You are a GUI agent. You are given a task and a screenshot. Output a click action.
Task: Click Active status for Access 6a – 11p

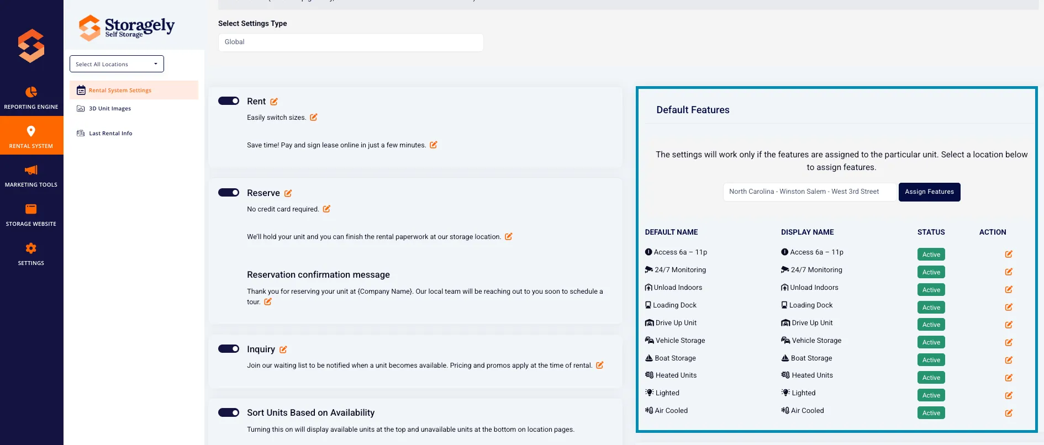coord(931,255)
